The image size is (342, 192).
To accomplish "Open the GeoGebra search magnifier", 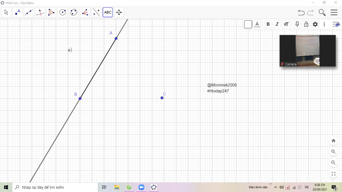I will click(x=322, y=12).
